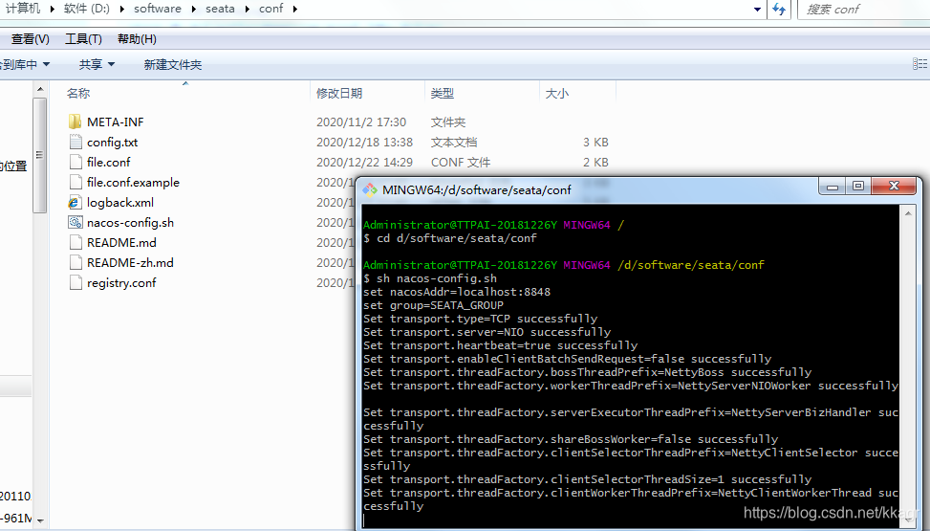The image size is (930, 531).
Task: Click the 搜索 conf search field
Action: click(864, 10)
